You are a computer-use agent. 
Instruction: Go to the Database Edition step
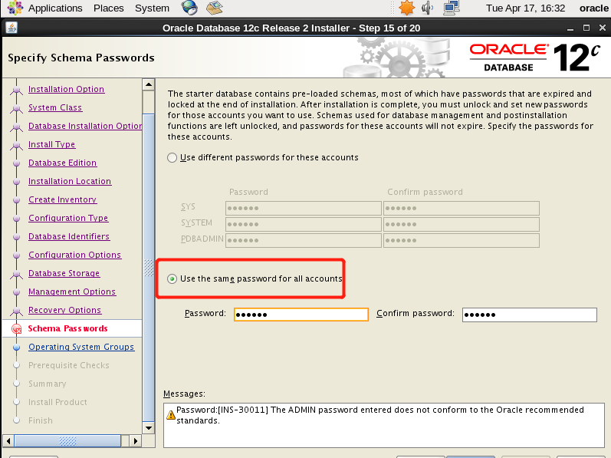pyautogui.click(x=62, y=163)
